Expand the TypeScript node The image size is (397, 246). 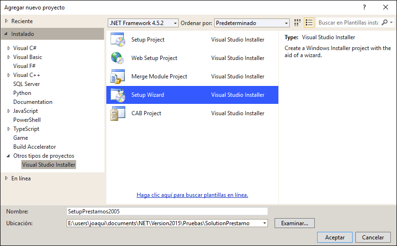9,129
